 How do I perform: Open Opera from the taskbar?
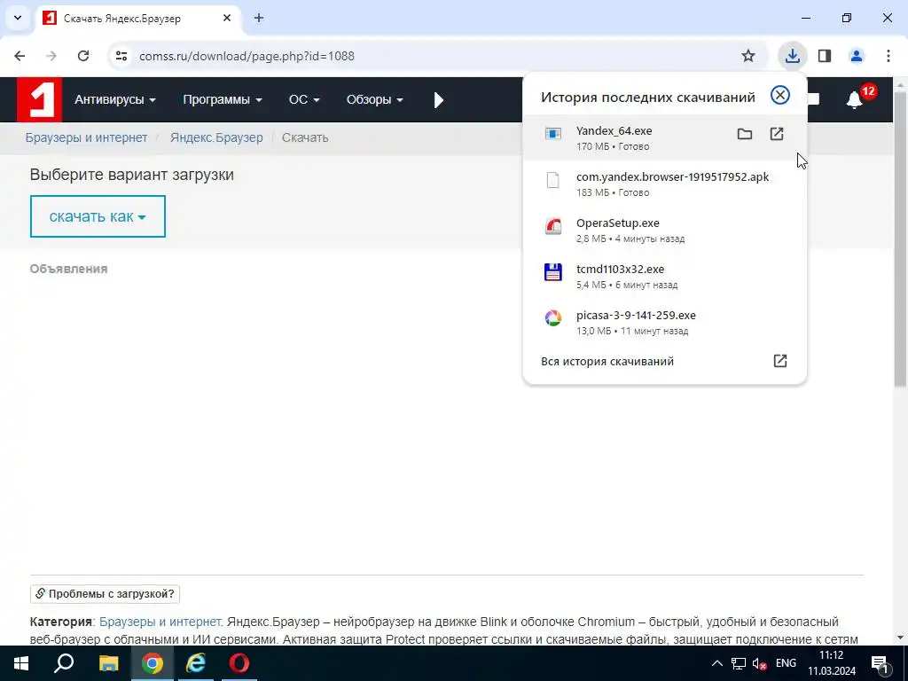239,663
